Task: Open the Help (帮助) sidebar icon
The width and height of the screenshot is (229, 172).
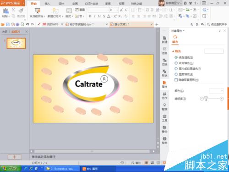Action: coord(164,140)
